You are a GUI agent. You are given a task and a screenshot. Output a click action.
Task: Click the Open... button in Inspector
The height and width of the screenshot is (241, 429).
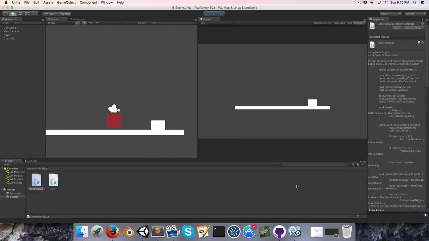396,28
